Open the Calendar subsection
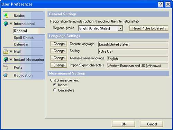 [x=21, y=44]
